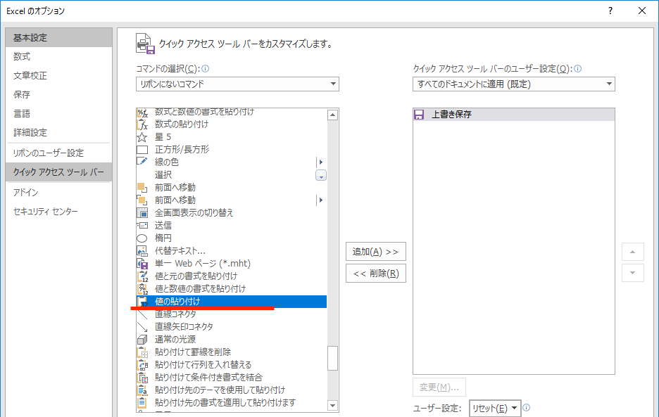The height and width of the screenshot is (417, 659).
Task: Click the first 前面へ移動 icon without a submenu arrow
Action: [142, 187]
